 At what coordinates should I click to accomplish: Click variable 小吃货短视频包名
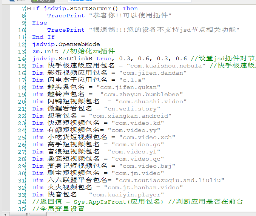click(x=77, y=138)
